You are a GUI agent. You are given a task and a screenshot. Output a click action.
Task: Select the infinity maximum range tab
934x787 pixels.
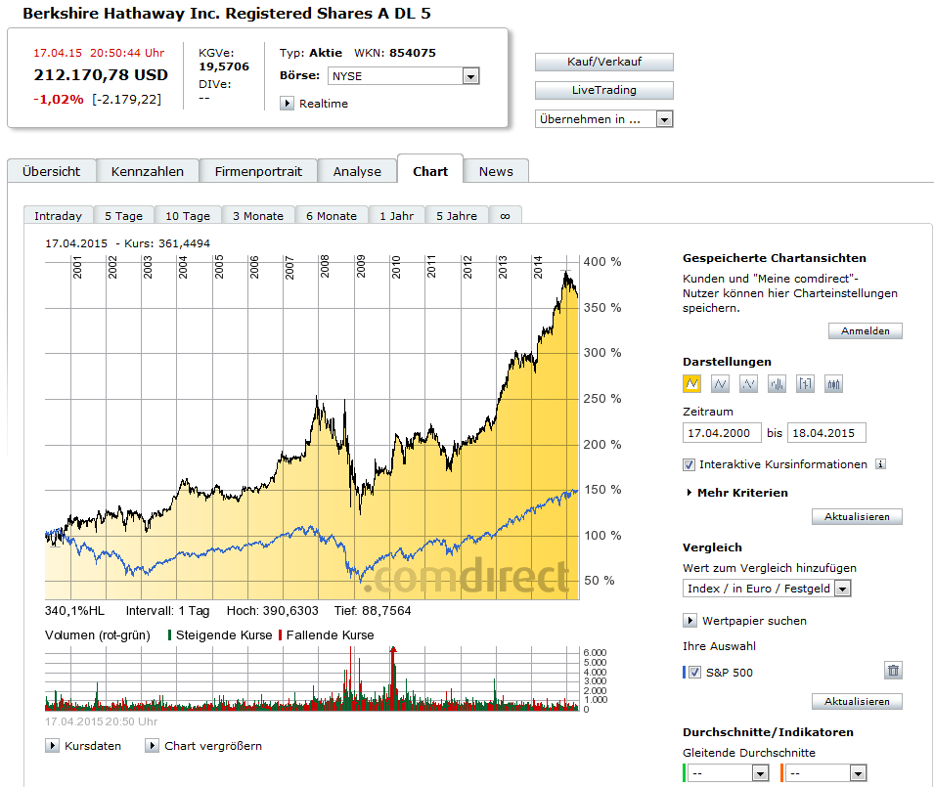[x=505, y=215]
